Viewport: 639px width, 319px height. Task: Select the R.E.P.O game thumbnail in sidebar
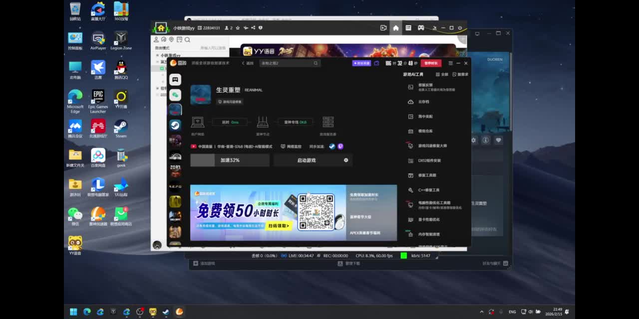coord(175,186)
